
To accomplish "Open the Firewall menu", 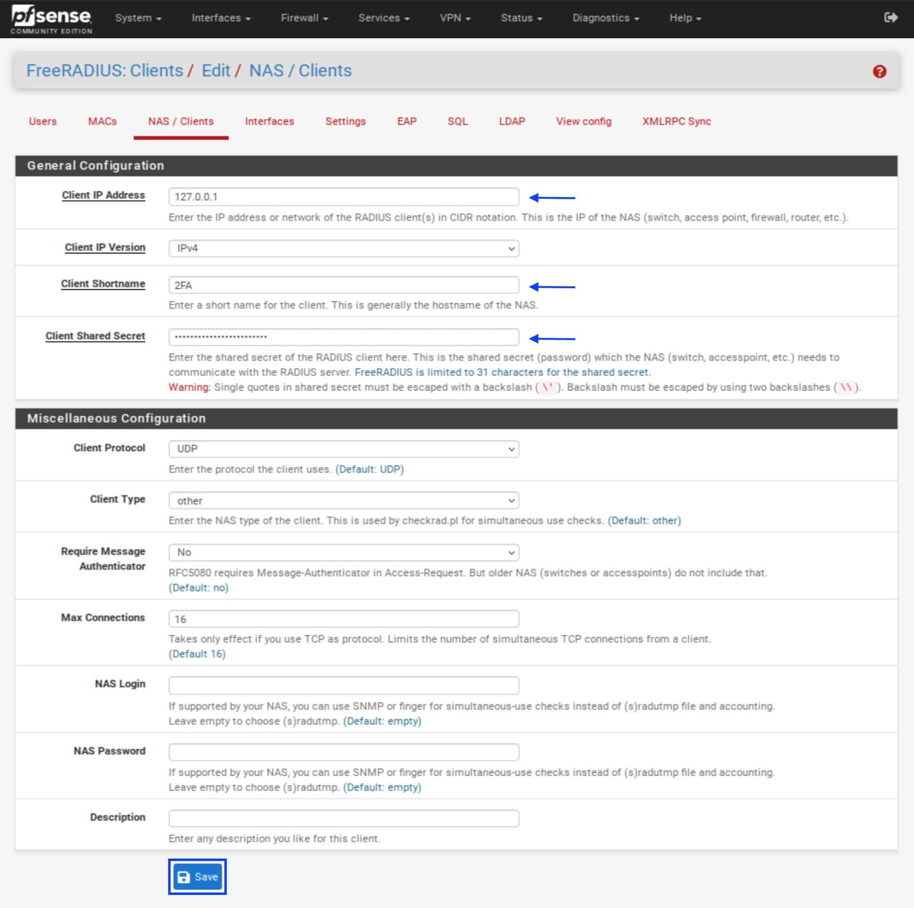I will (x=304, y=18).
